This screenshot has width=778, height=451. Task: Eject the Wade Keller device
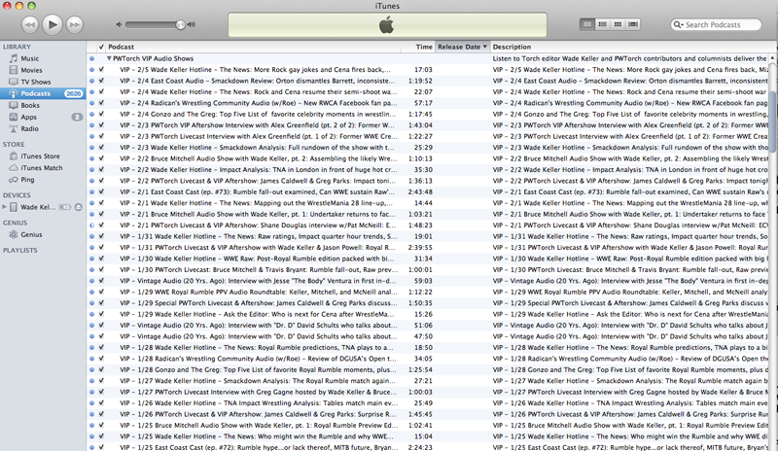click(77, 207)
